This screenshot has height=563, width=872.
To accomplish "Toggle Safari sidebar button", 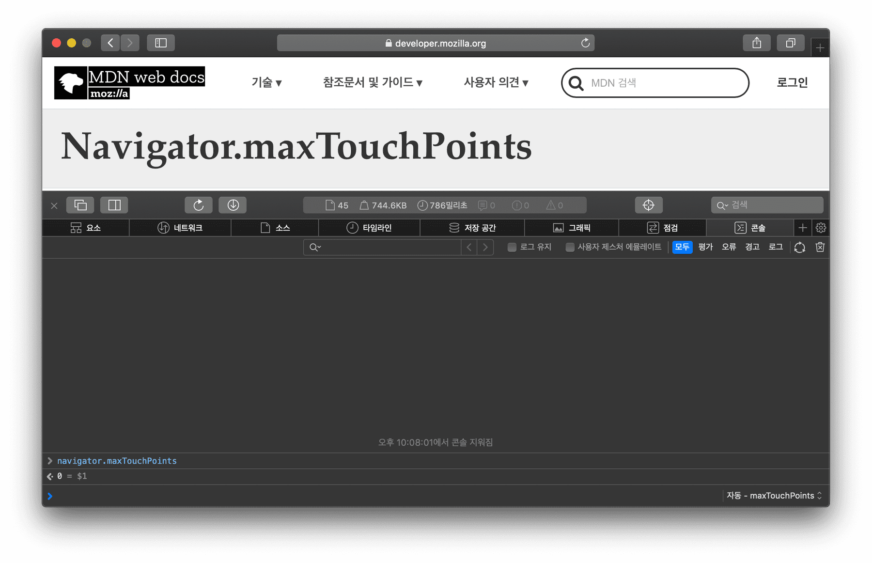I will click(161, 43).
